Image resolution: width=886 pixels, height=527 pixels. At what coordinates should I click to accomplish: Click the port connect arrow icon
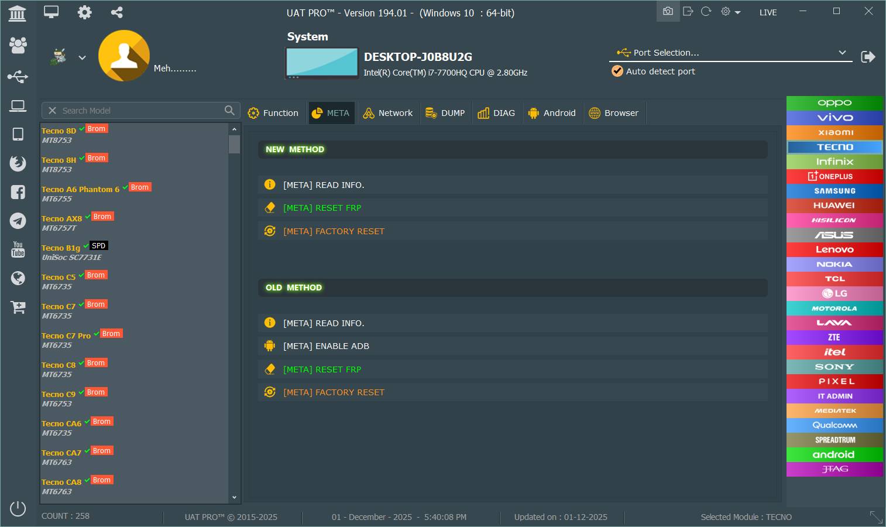point(868,57)
